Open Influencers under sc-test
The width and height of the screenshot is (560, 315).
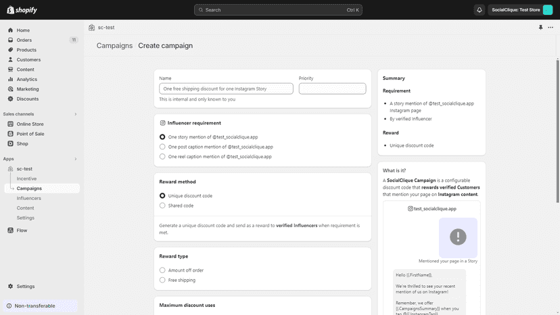pos(28,198)
